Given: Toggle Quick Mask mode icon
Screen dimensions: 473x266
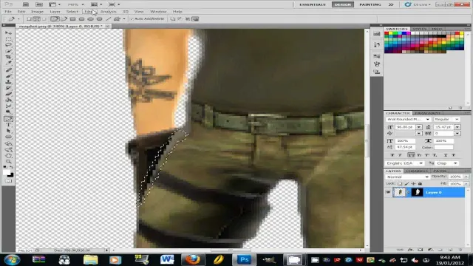Looking at the screenshot, I should (8, 181).
